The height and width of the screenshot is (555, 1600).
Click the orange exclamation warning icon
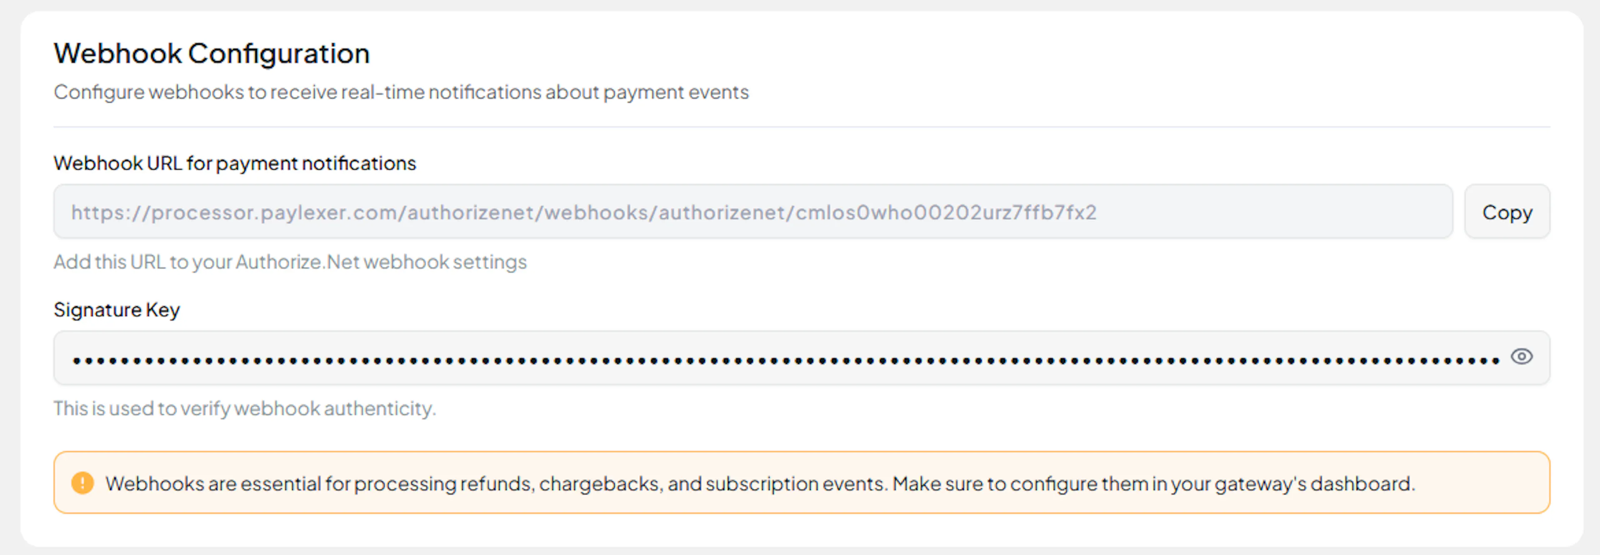pos(82,483)
